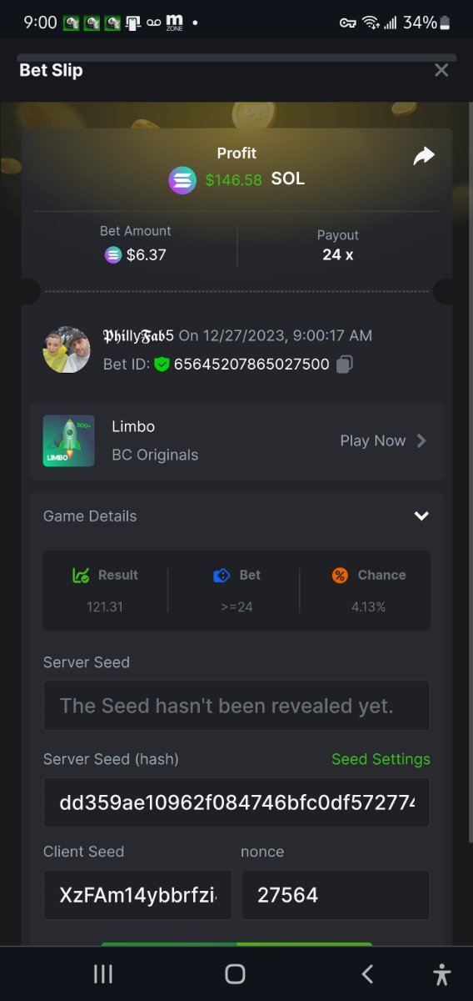Tap the Solana icon next to bet amount
This screenshot has height=1001, width=473.
(x=112, y=255)
